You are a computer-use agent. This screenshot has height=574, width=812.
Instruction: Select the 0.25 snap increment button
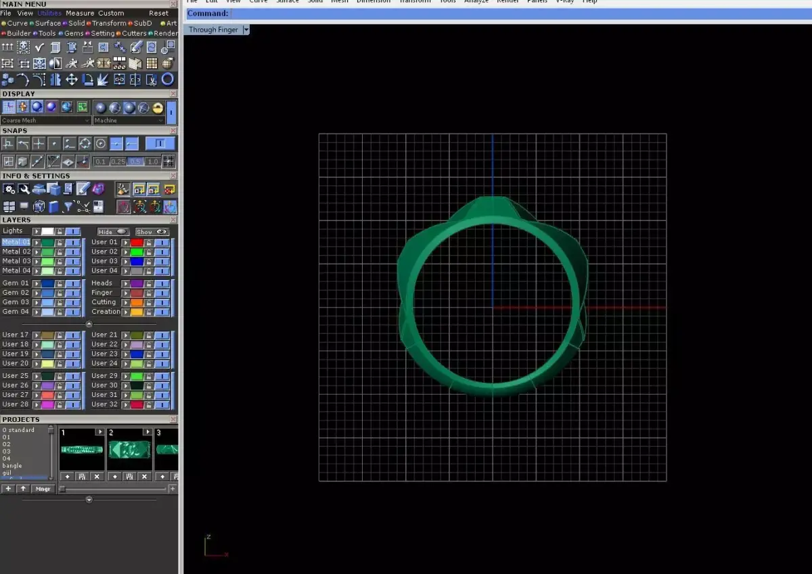(x=118, y=162)
